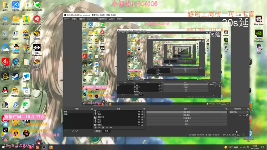
Task: Toggle the lock on the 直播介绍 source
Action: tap(142, 117)
